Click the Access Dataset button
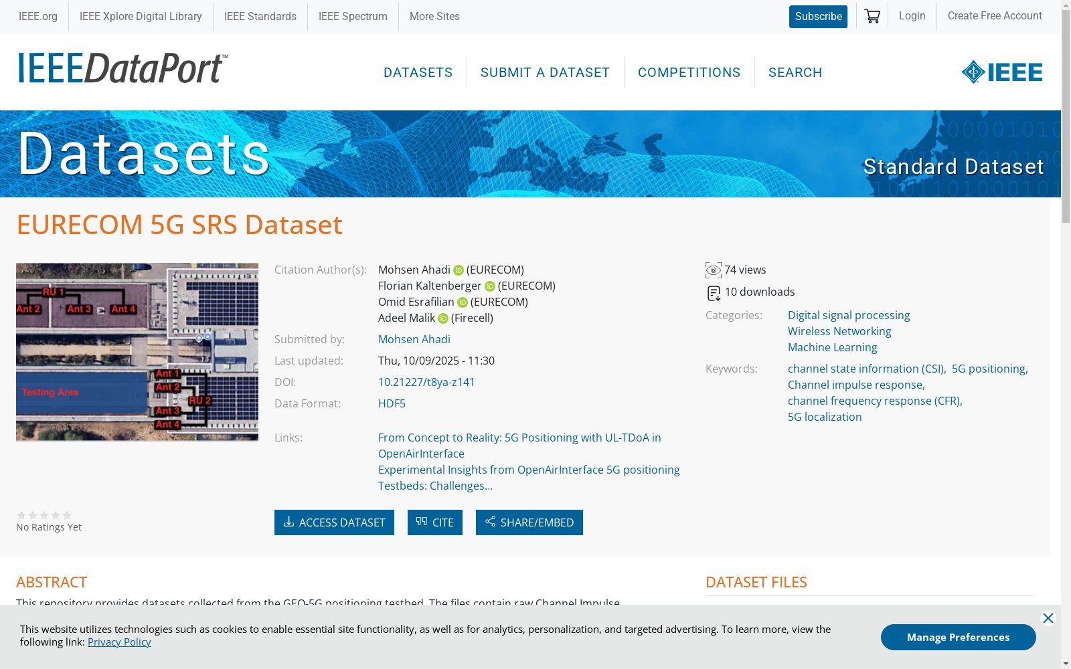The image size is (1071, 669). coord(334,522)
